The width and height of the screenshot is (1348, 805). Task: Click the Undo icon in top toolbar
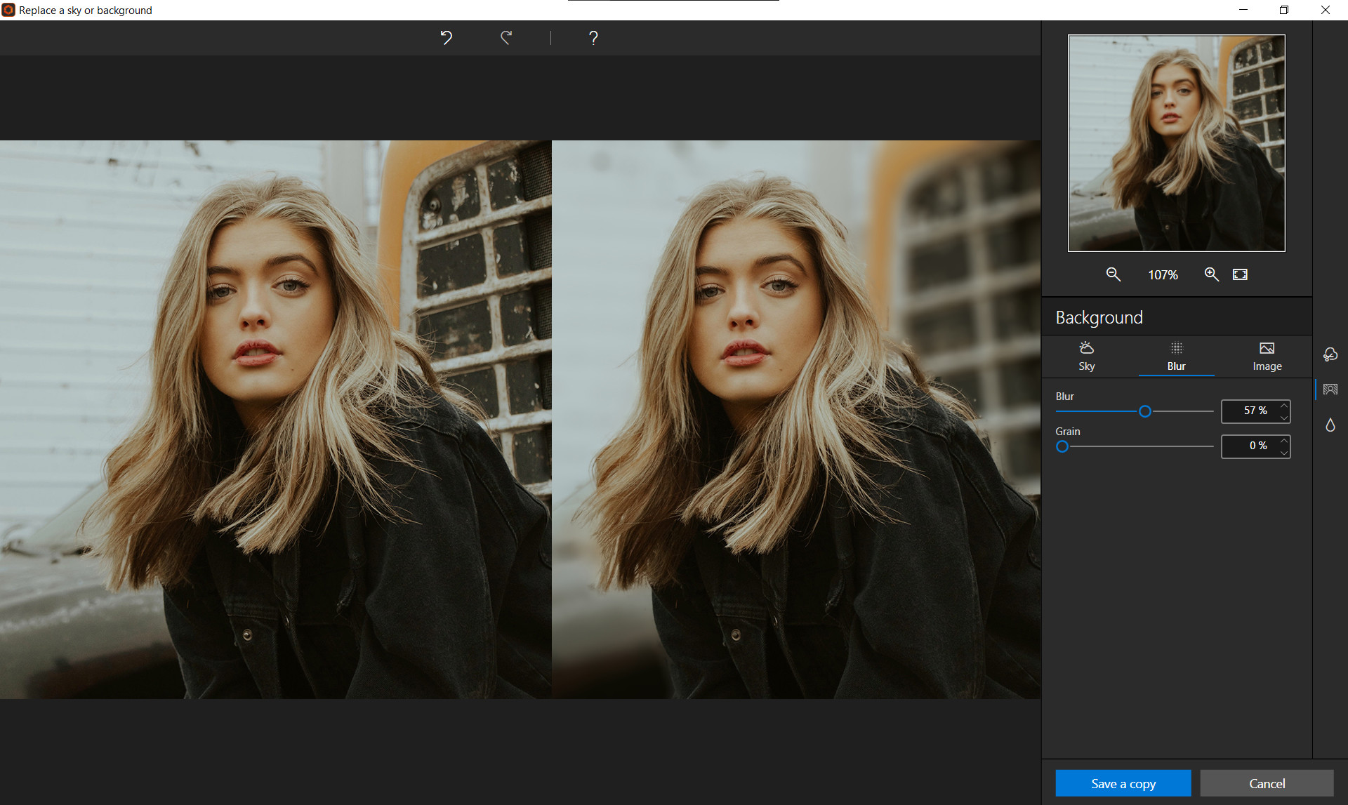(447, 38)
